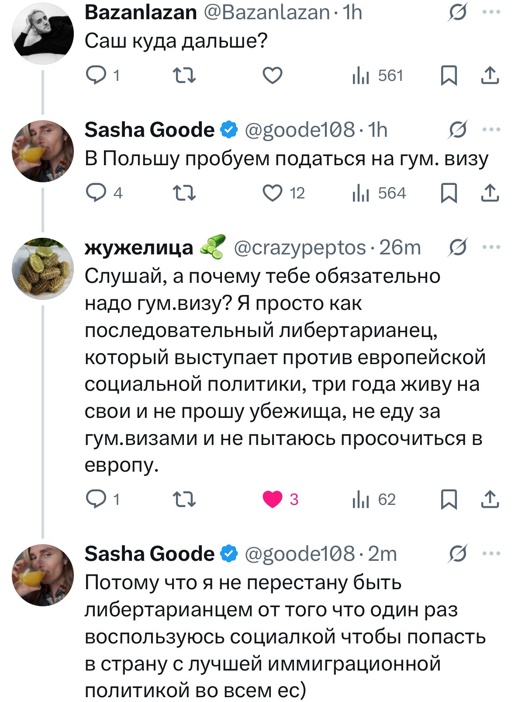Image resolution: width=515 pixels, height=702 pixels.
Task: Bookmark жужелица's tweet
Action: (449, 499)
